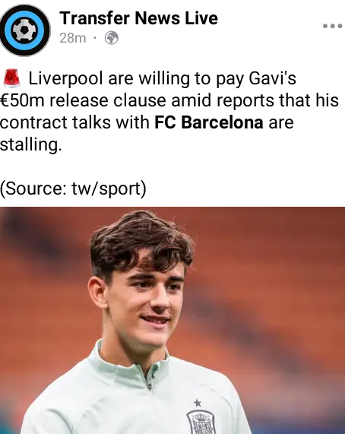
Task: Click the word Liverpool in the post
Action: click(x=65, y=78)
